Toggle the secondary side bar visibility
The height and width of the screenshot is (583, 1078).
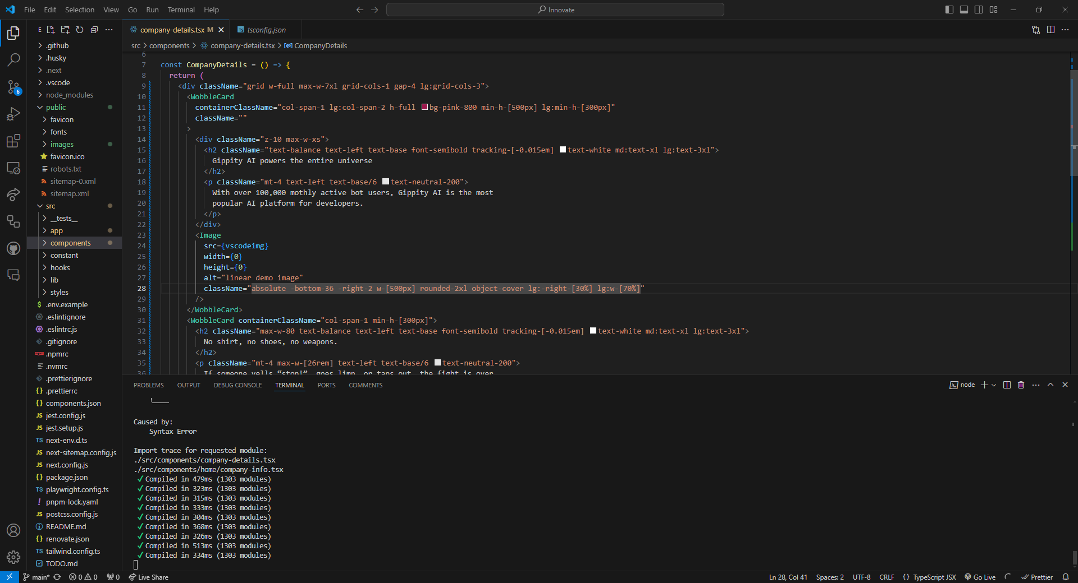pyautogui.click(x=979, y=10)
